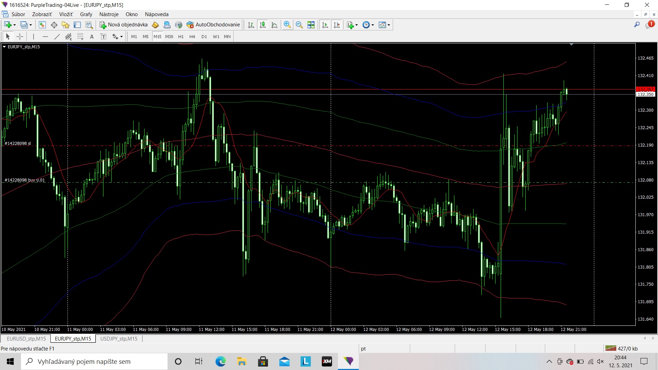Image resolution: width=658 pixels, height=370 pixels.
Task: Select the horizontal line tool
Action: pos(45,36)
